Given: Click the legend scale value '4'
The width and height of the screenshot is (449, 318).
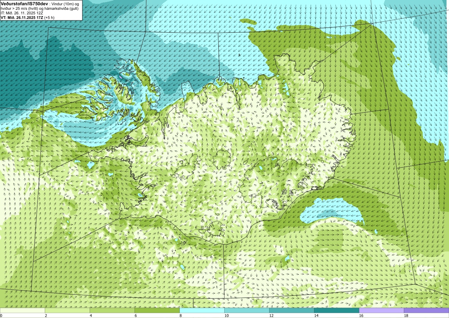Looking at the screenshot, I should (x=91, y=316).
